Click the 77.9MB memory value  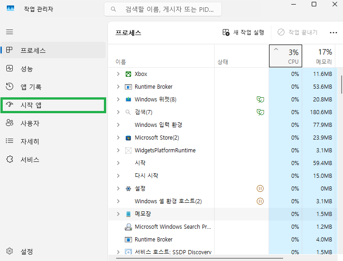pos(323,125)
